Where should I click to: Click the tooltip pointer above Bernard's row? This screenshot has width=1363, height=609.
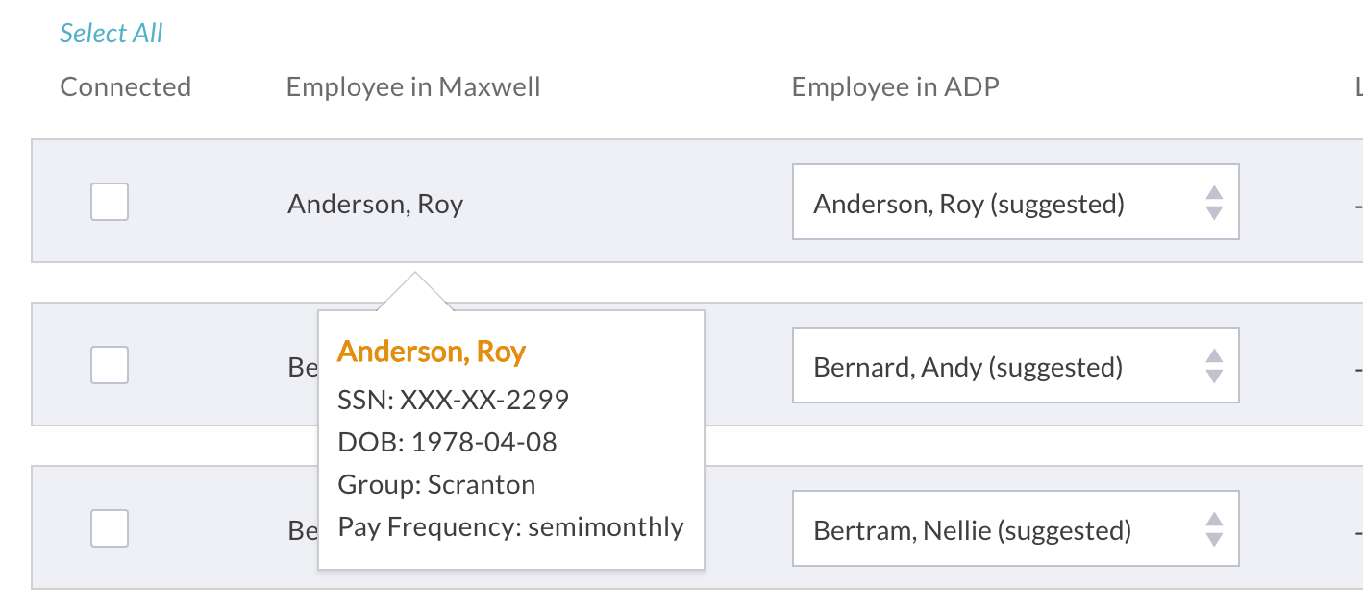coord(415,288)
